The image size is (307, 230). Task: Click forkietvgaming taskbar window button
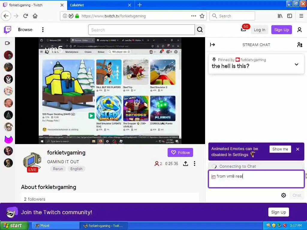click(x=103, y=226)
